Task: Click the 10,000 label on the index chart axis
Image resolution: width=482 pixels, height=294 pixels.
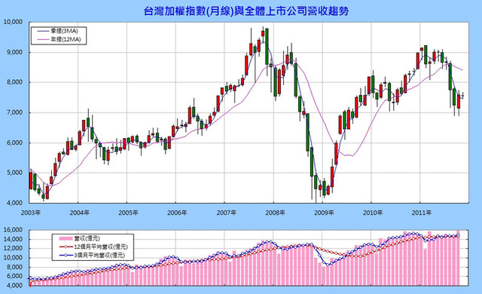Action: (13, 22)
